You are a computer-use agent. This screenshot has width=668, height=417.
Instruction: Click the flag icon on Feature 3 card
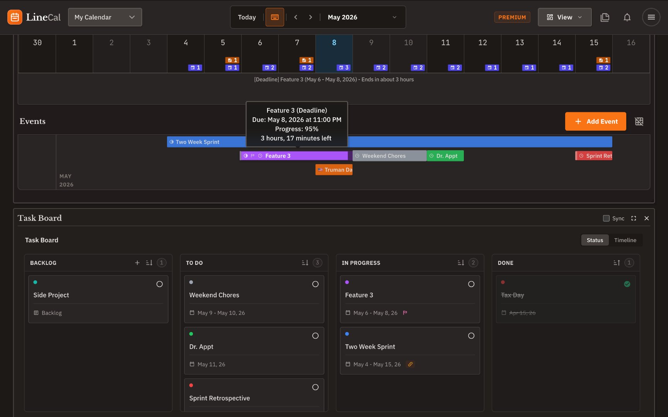pos(405,313)
